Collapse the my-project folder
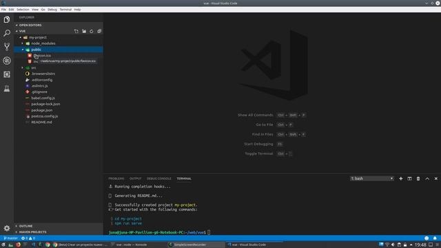 (21, 37)
